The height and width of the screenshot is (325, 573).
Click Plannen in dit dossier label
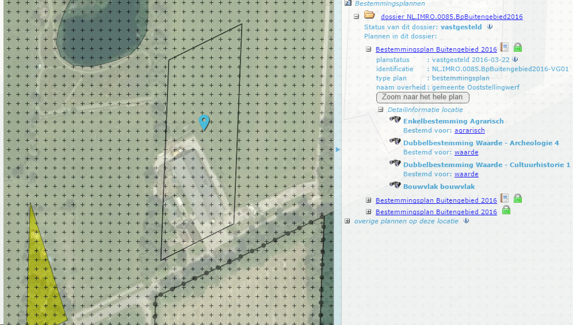point(400,37)
